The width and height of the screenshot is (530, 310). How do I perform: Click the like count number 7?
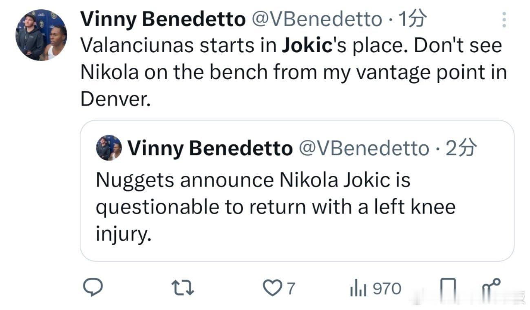point(290,289)
